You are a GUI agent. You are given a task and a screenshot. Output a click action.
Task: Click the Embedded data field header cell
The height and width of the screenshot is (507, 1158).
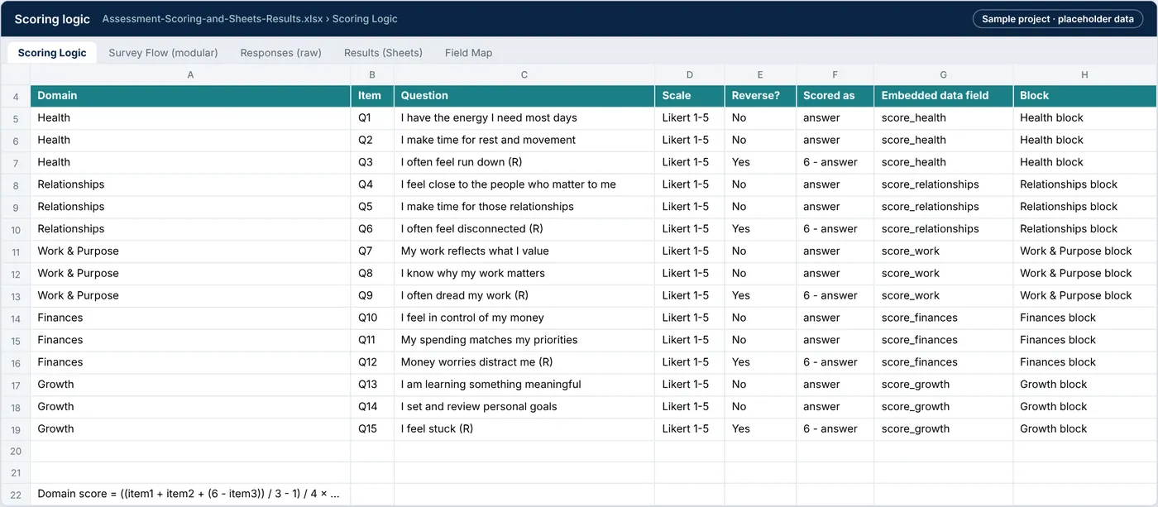point(944,96)
